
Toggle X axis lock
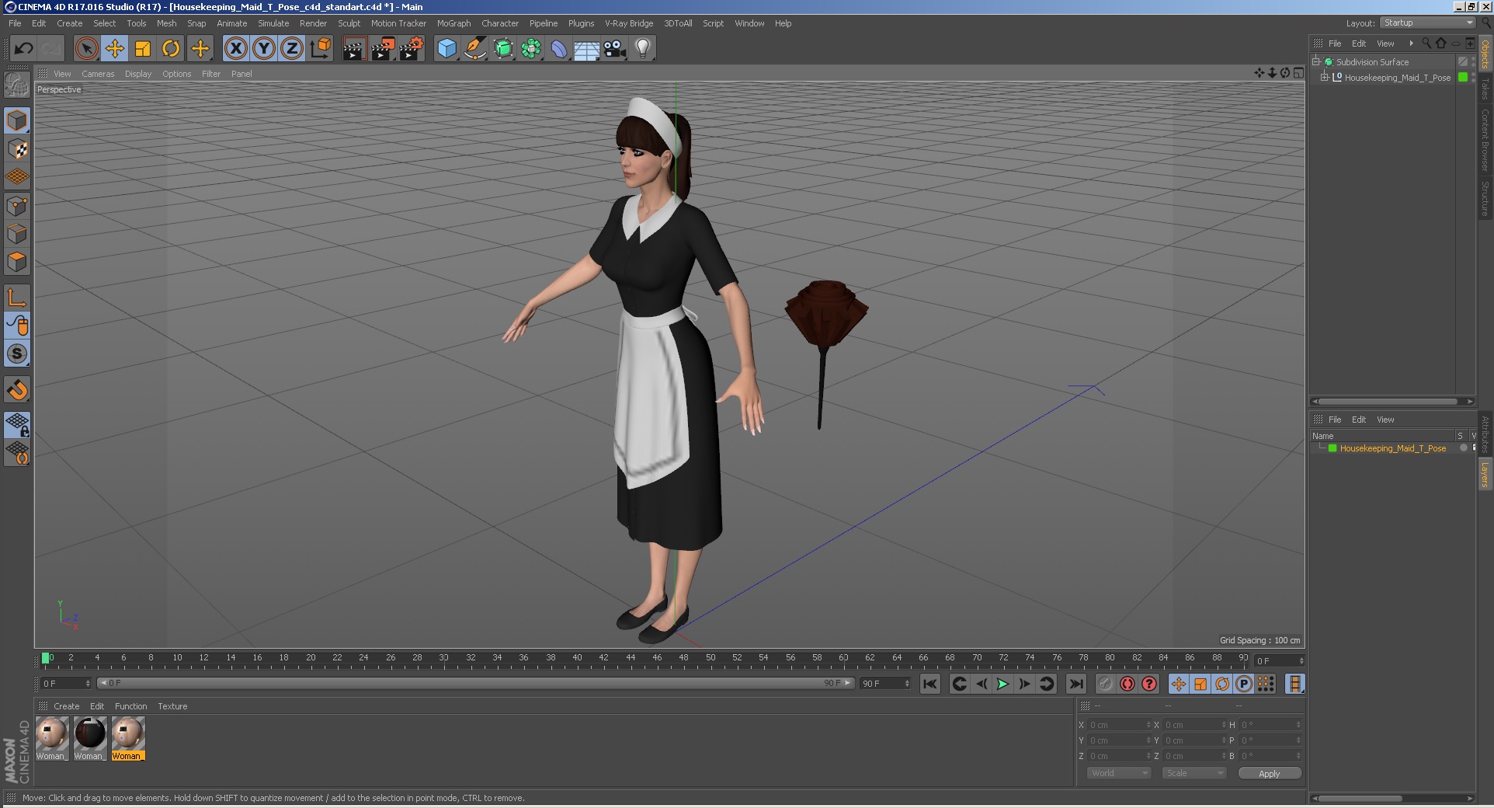pos(236,48)
